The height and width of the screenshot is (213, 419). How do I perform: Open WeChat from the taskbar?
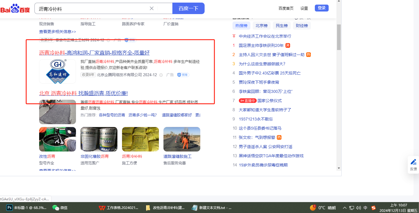pyautogui.click(x=60, y=208)
